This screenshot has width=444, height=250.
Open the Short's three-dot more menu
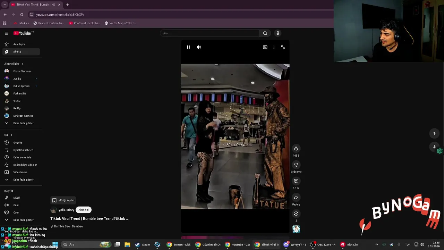pos(274,47)
